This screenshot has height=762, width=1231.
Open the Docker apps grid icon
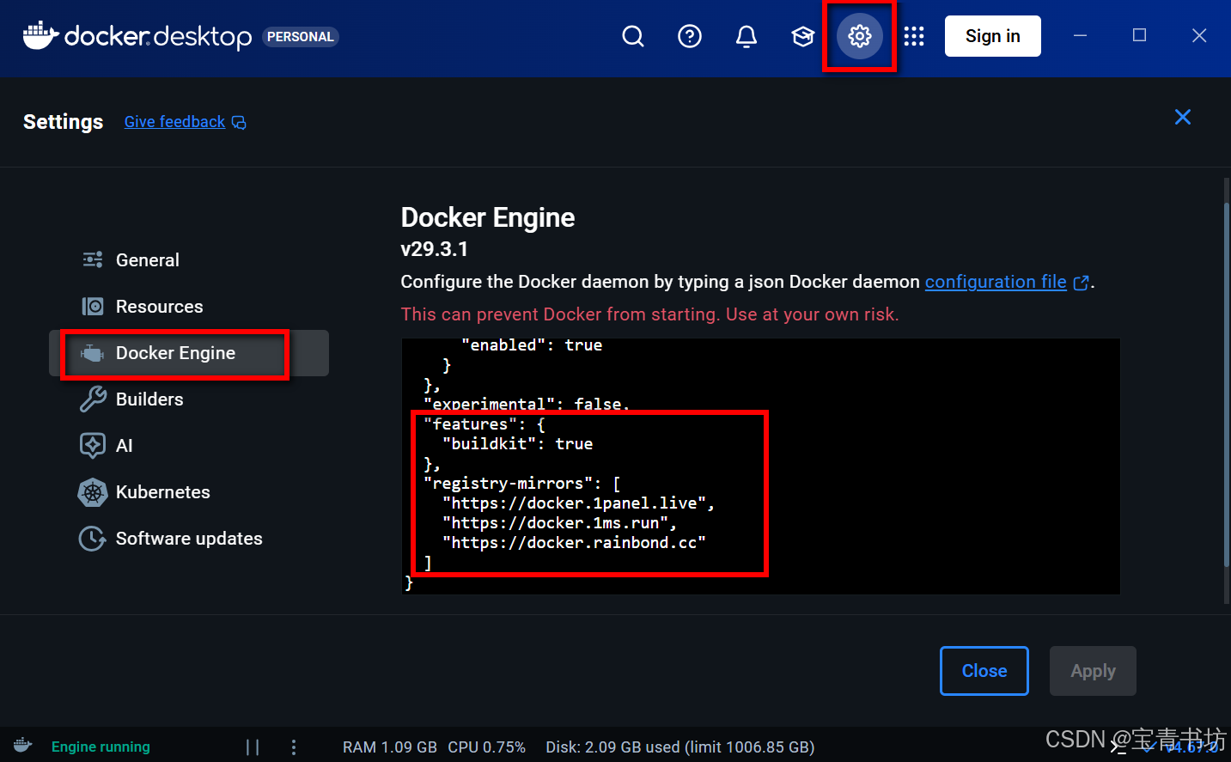pos(914,36)
